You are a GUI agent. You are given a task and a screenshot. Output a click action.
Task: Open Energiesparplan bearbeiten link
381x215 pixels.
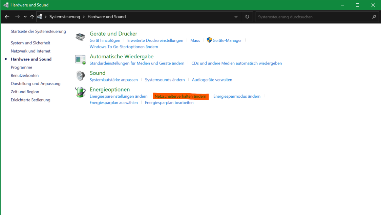coord(169,103)
